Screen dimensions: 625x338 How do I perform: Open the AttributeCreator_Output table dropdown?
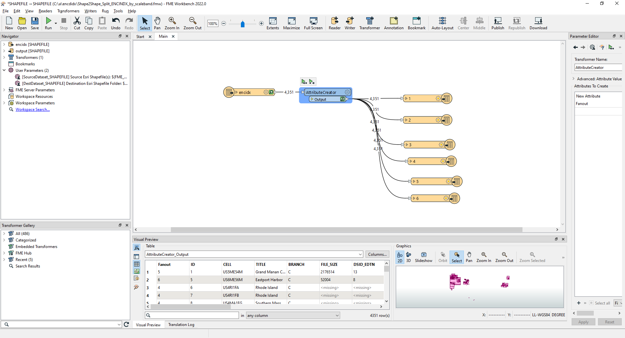point(360,254)
